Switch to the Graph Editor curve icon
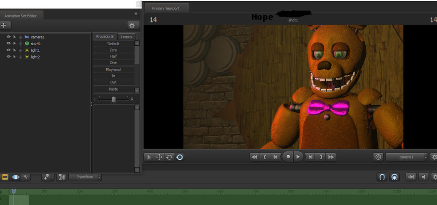The image size is (437, 205). click(x=26, y=177)
